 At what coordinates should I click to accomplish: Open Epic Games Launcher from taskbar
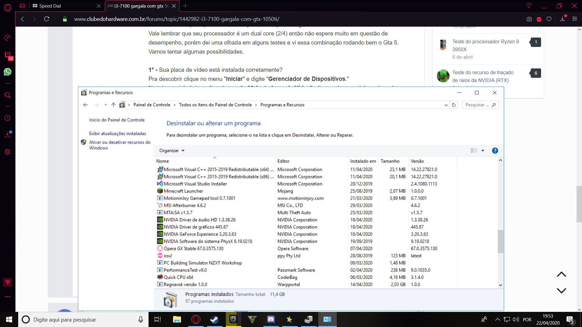coord(233,319)
